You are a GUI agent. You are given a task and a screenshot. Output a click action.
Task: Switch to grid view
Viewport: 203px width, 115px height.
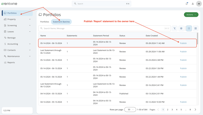click(x=196, y=28)
